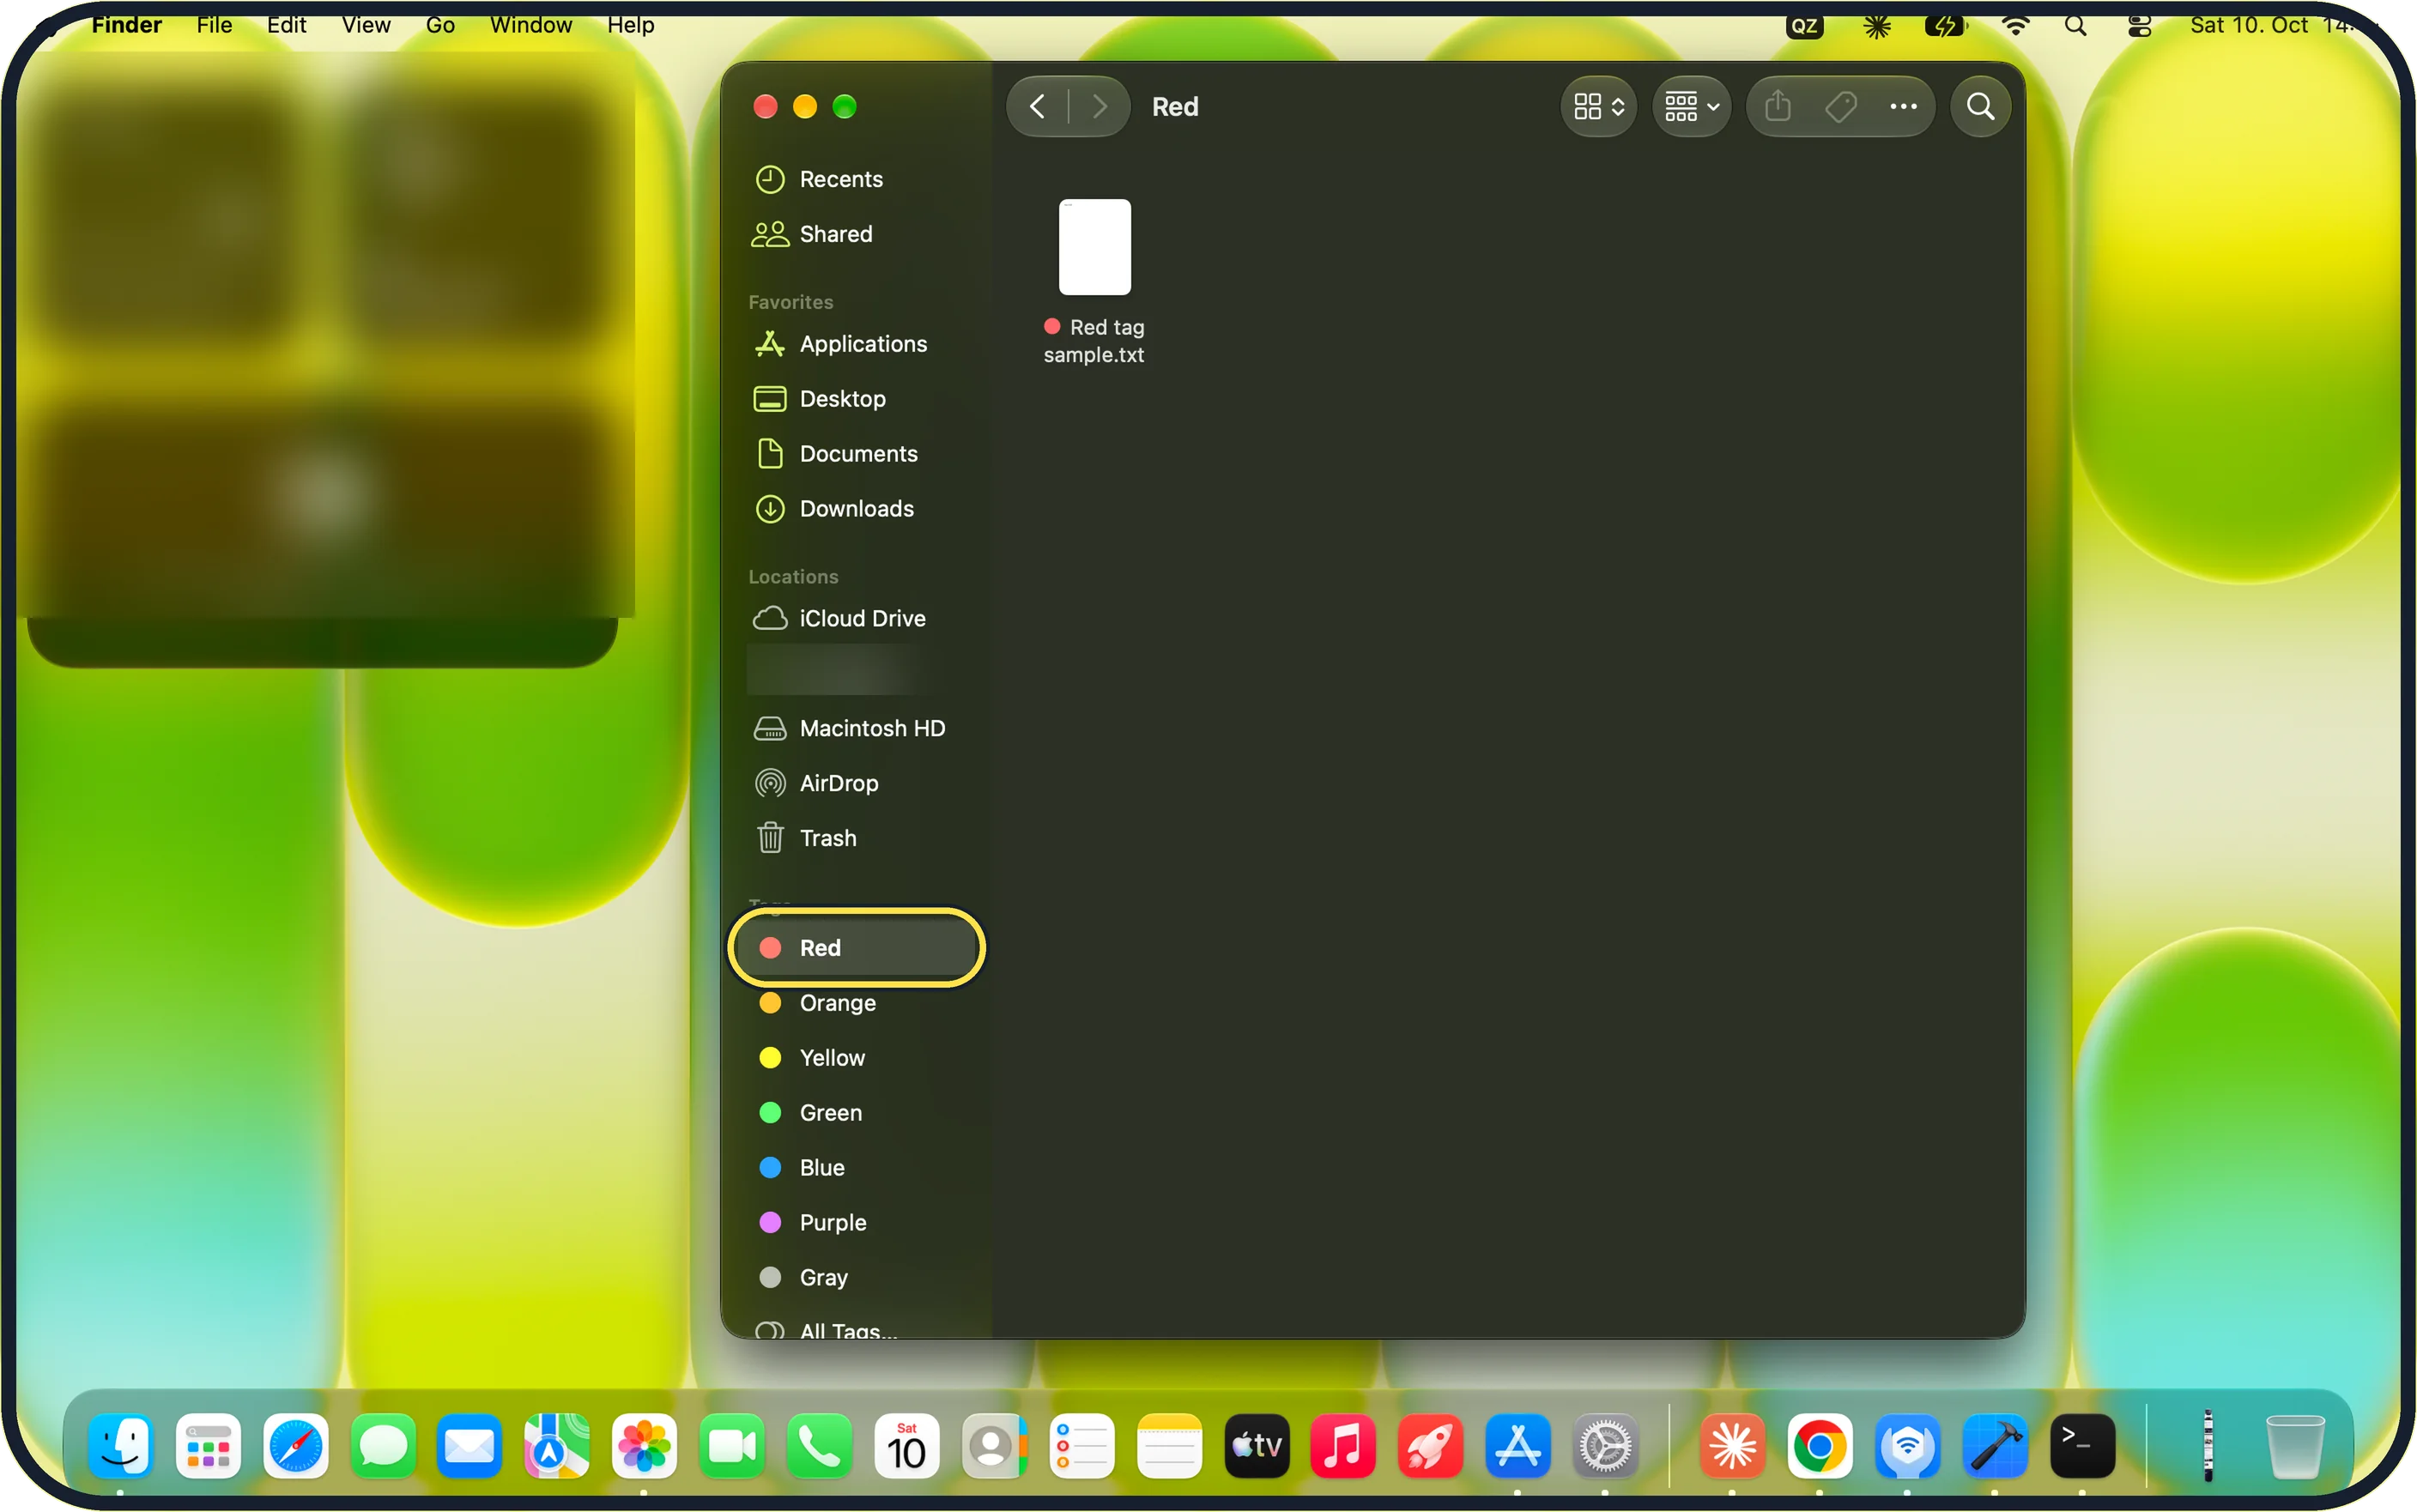Click the Finder window search icon

click(x=1980, y=107)
